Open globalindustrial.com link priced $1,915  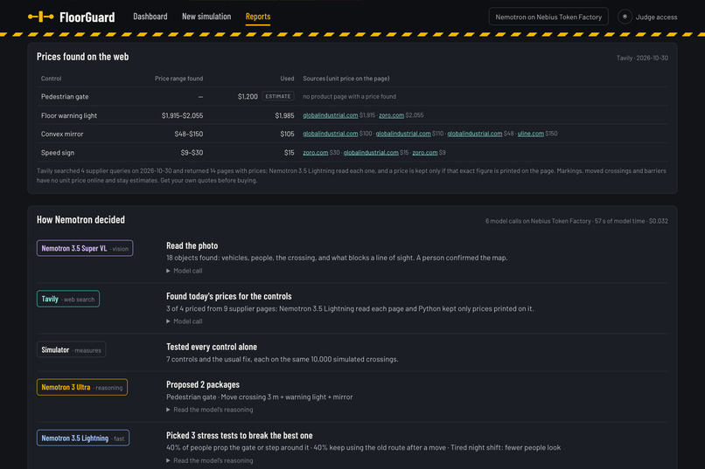330,115
